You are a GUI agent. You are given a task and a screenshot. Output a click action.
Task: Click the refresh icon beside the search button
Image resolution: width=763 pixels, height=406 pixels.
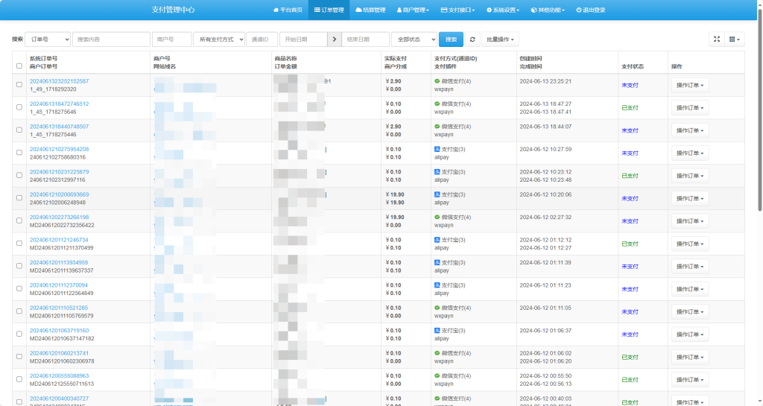[472, 39]
